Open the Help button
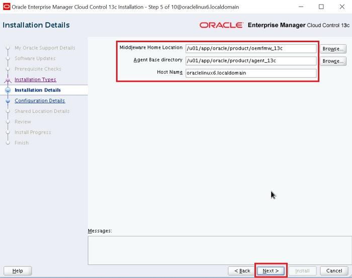 [x=18, y=270]
